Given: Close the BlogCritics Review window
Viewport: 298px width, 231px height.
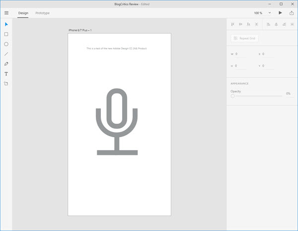Looking at the screenshot, I should tap(293, 4).
